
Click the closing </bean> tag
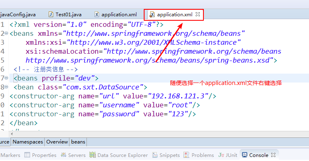coord(24,123)
